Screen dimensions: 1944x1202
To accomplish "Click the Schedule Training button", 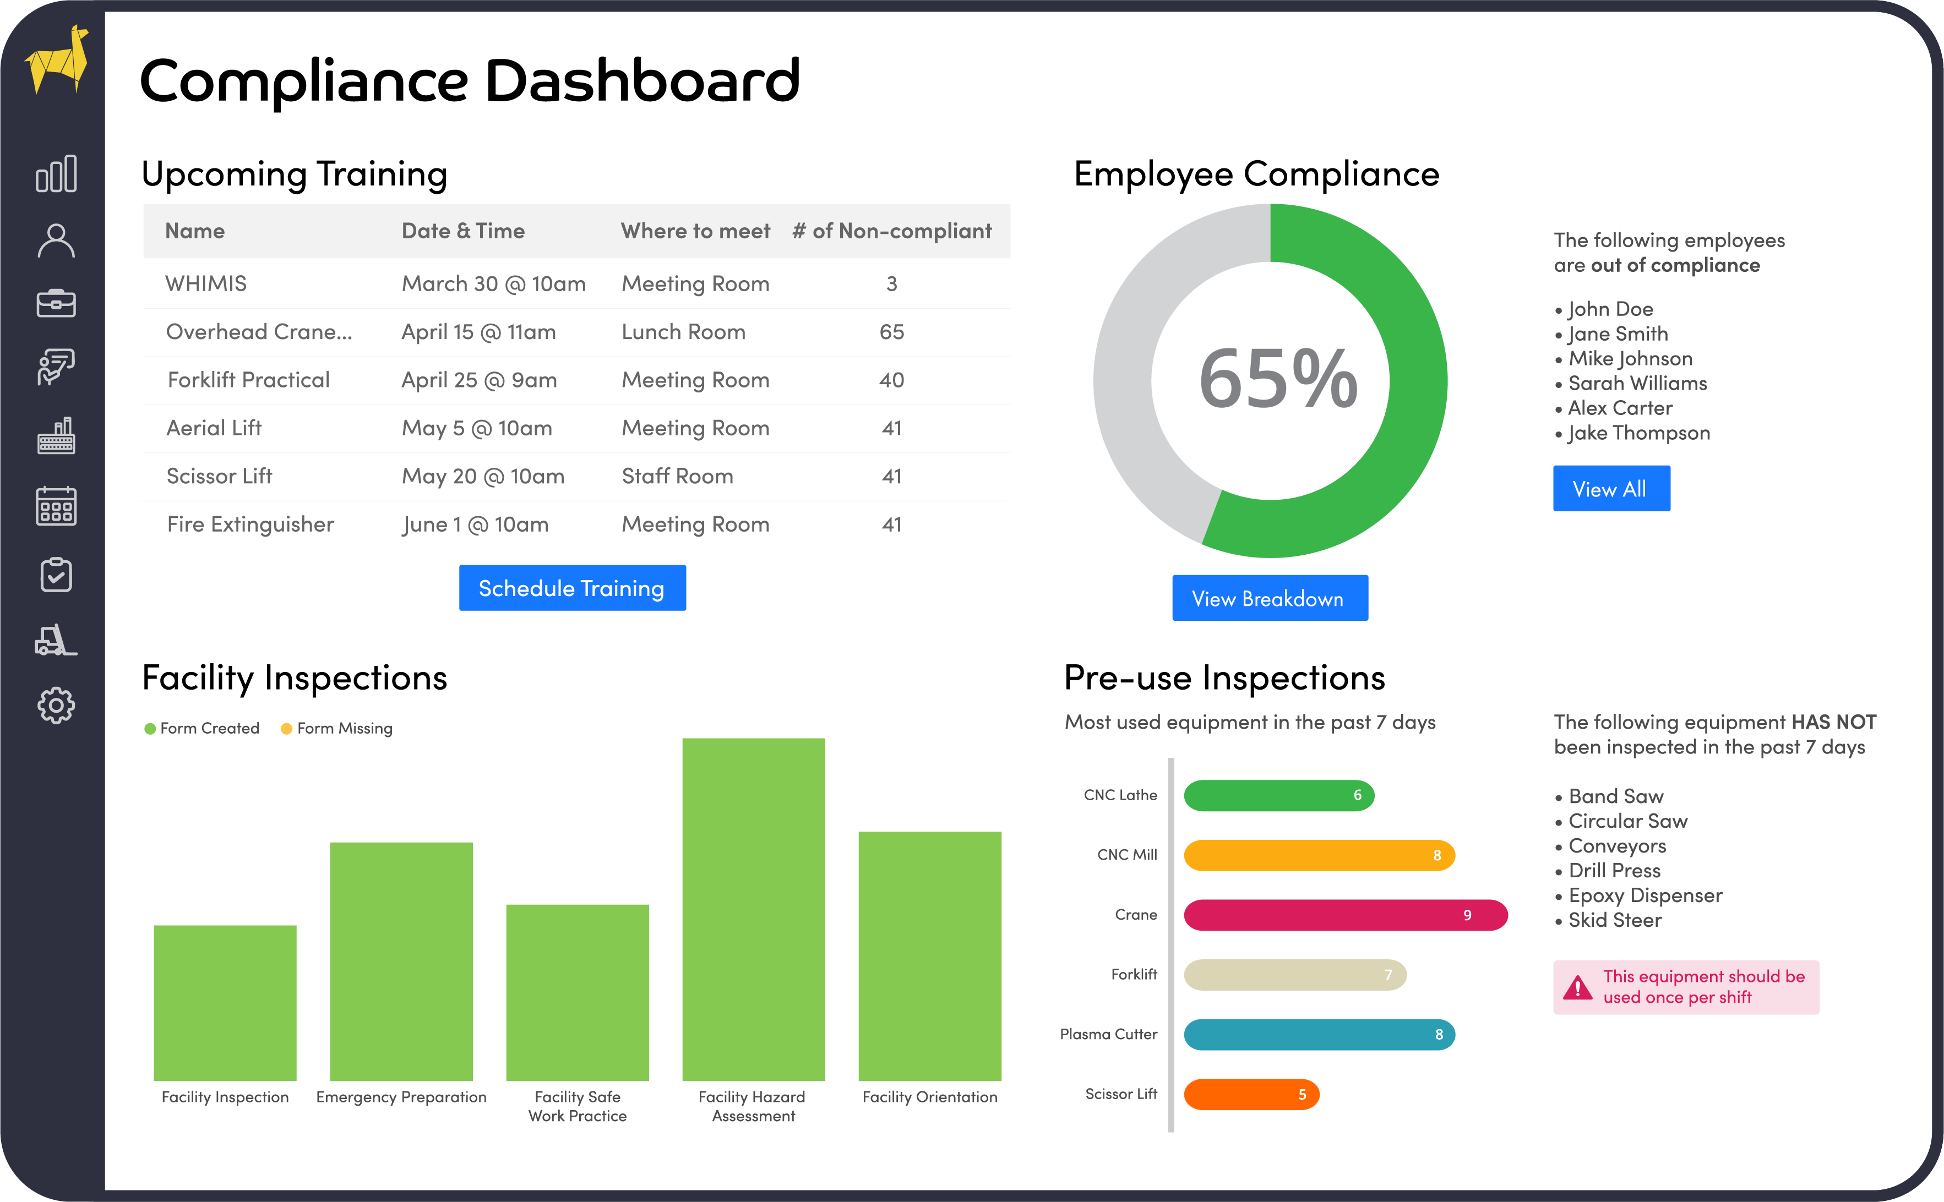I will pyautogui.click(x=573, y=587).
